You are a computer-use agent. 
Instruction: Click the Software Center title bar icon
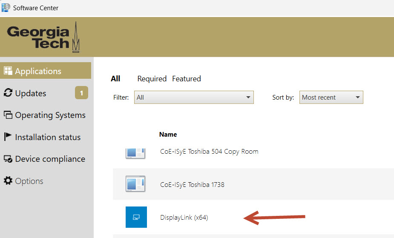(6, 8)
